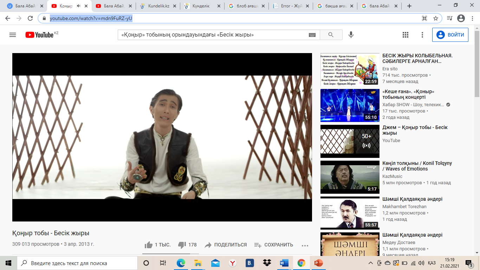Open the Көңіл толқыны / Konil Tolqyny video

tap(417, 166)
